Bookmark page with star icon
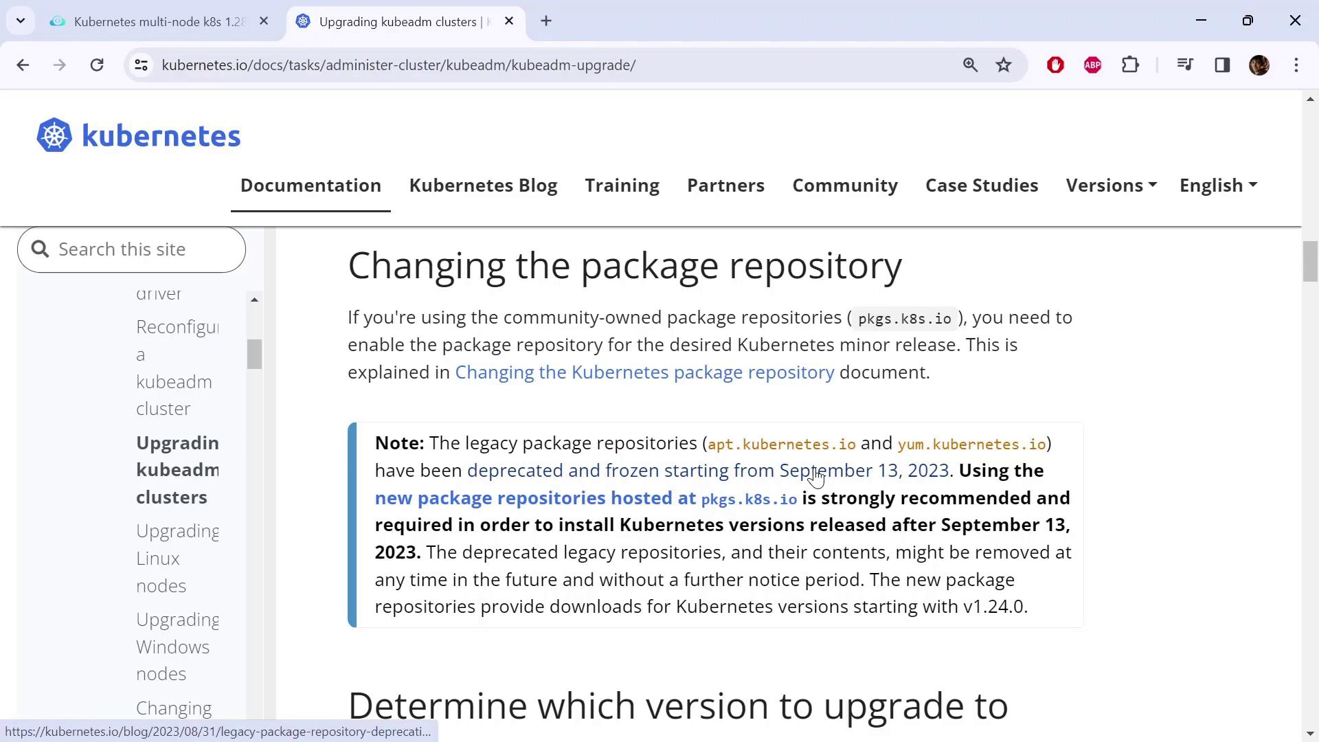The image size is (1319, 742). tap(1004, 65)
